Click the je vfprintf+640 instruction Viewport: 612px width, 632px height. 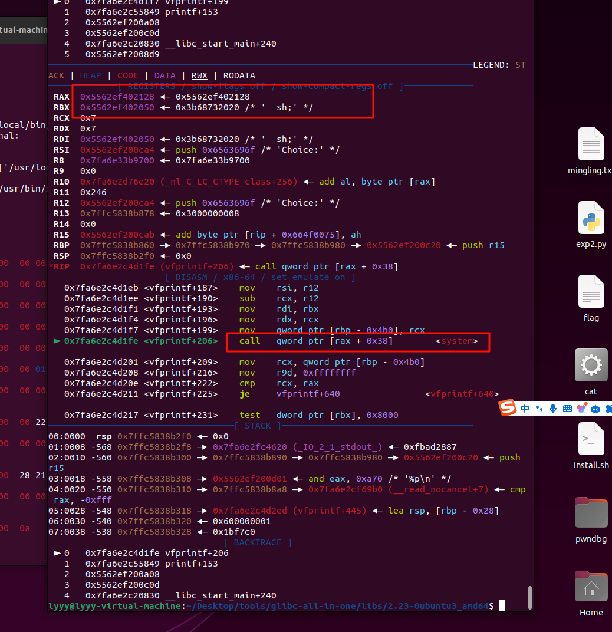pyautogui.click(x=289, y=394)
